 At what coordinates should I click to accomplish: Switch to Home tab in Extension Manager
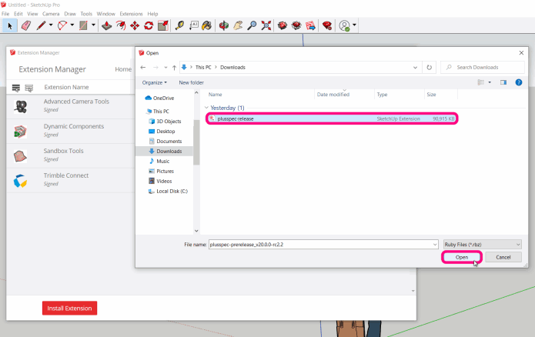coord(123,69)
